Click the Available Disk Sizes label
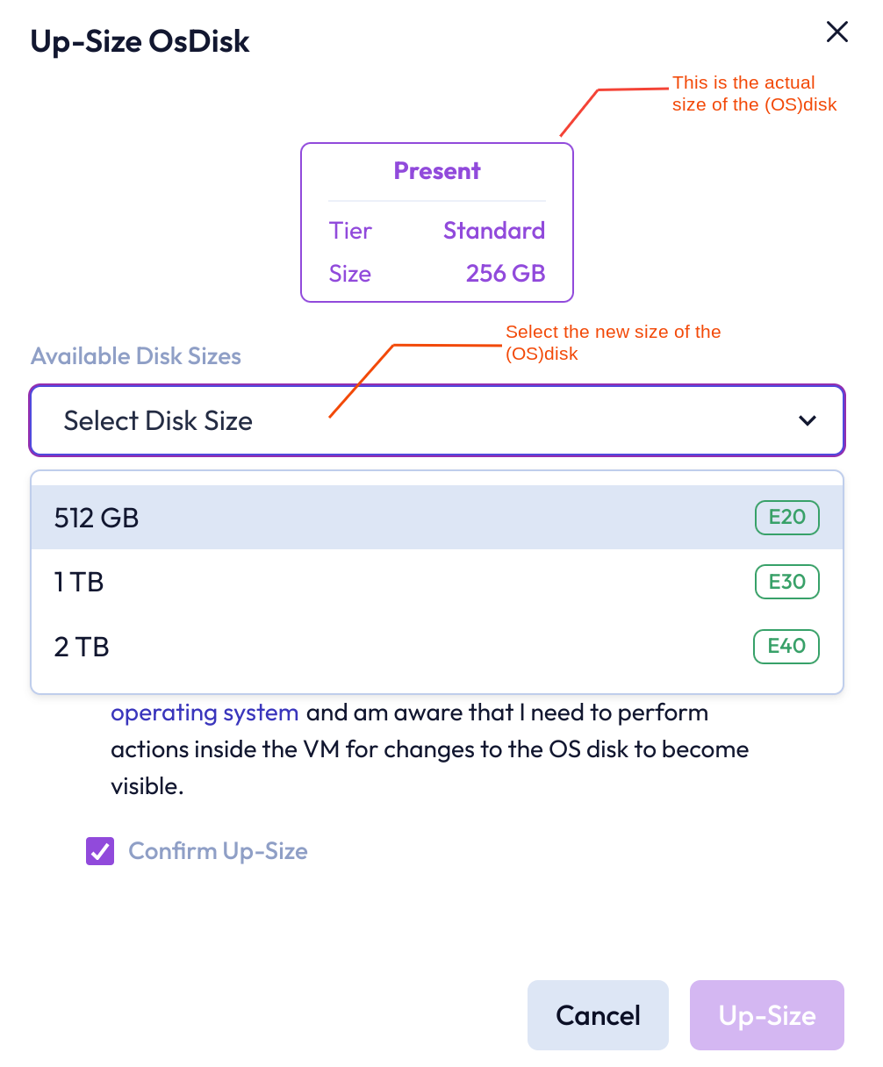The height and width of the screenshot is (1067, 883). [x=136, y=356]
